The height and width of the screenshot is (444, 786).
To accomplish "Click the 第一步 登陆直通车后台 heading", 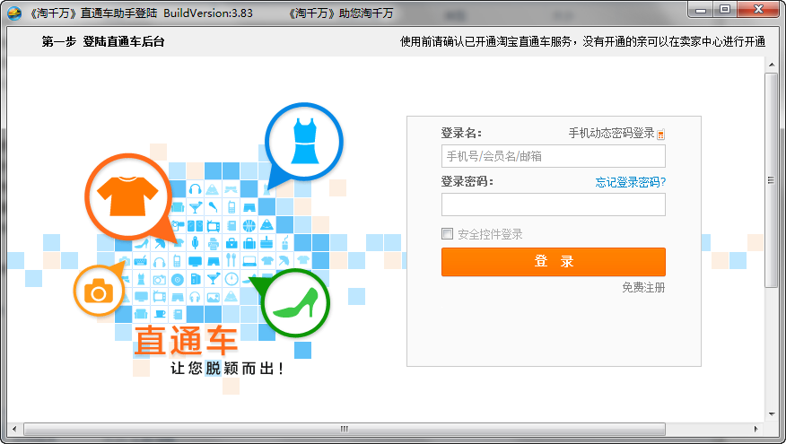I will pyautogui.click(x=103, y=41).
